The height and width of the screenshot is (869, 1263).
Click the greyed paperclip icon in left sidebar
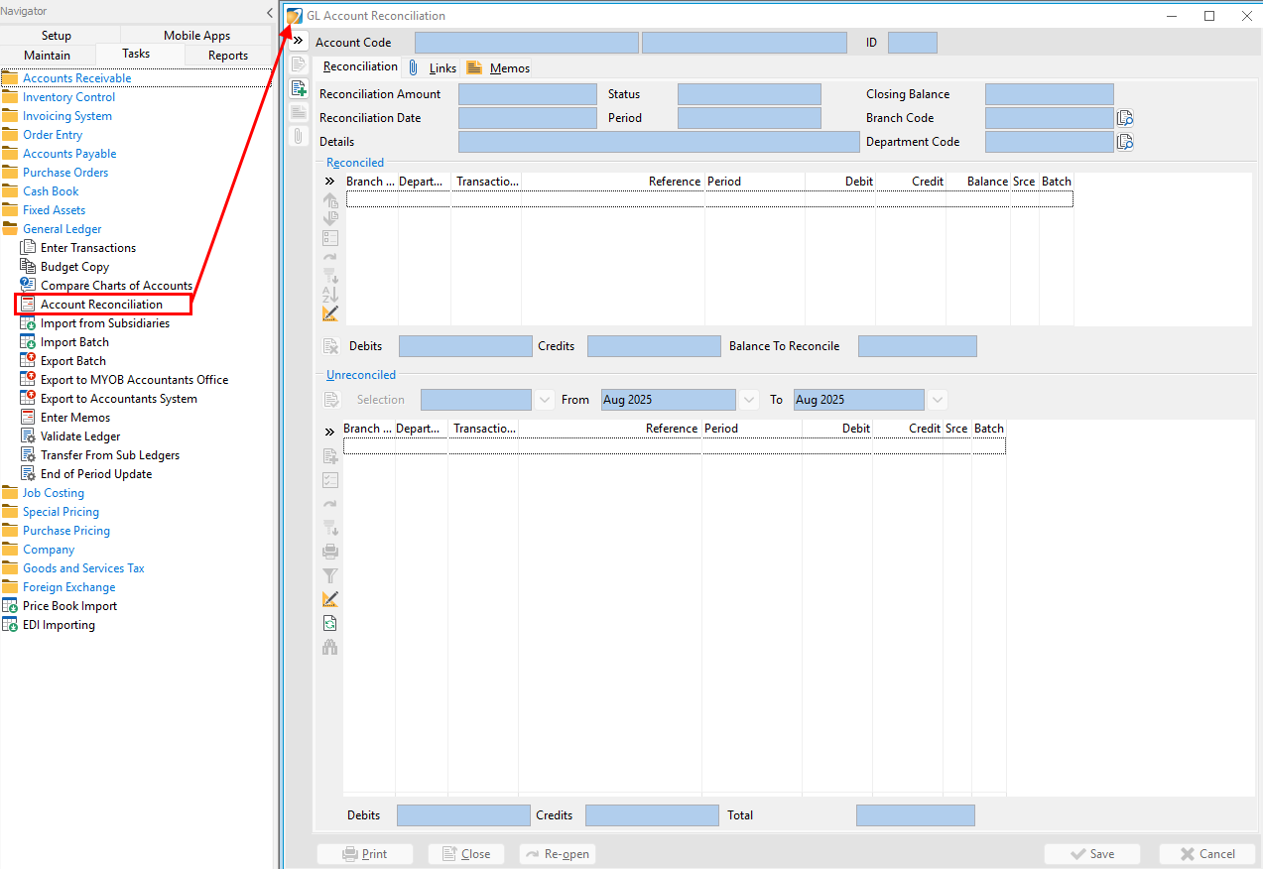[x=298, y=136]
